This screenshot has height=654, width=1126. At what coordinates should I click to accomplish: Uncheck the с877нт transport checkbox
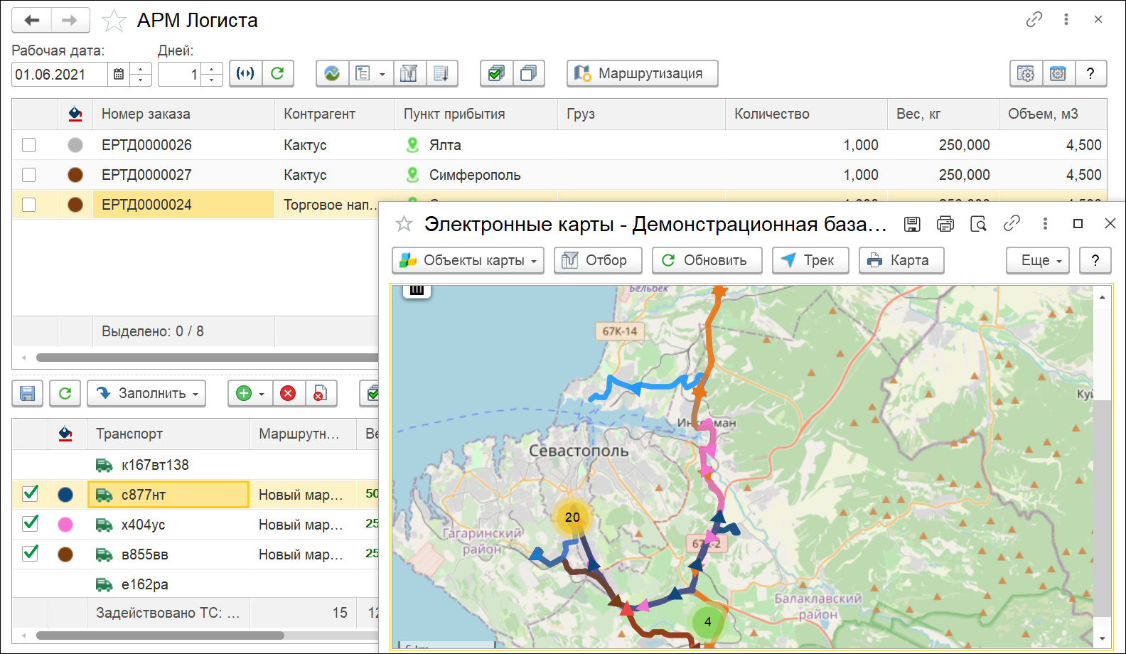[x=30, y=494]
